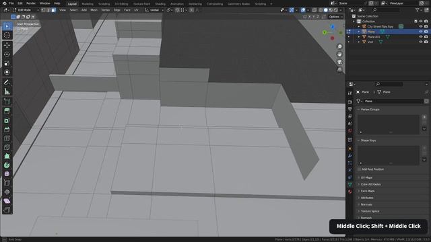431x242 pixels.
Task: Click the mesh name field Plane
Action: 393,102
